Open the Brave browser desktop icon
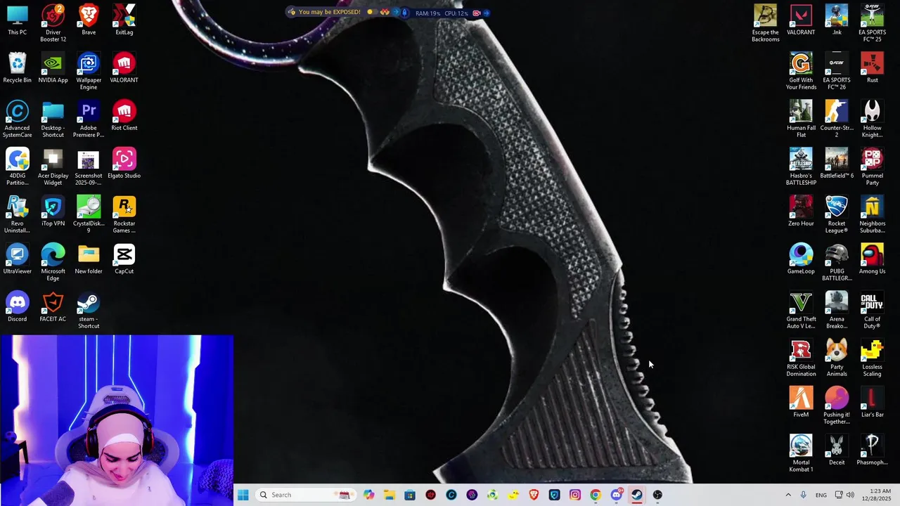 [89, 20]
